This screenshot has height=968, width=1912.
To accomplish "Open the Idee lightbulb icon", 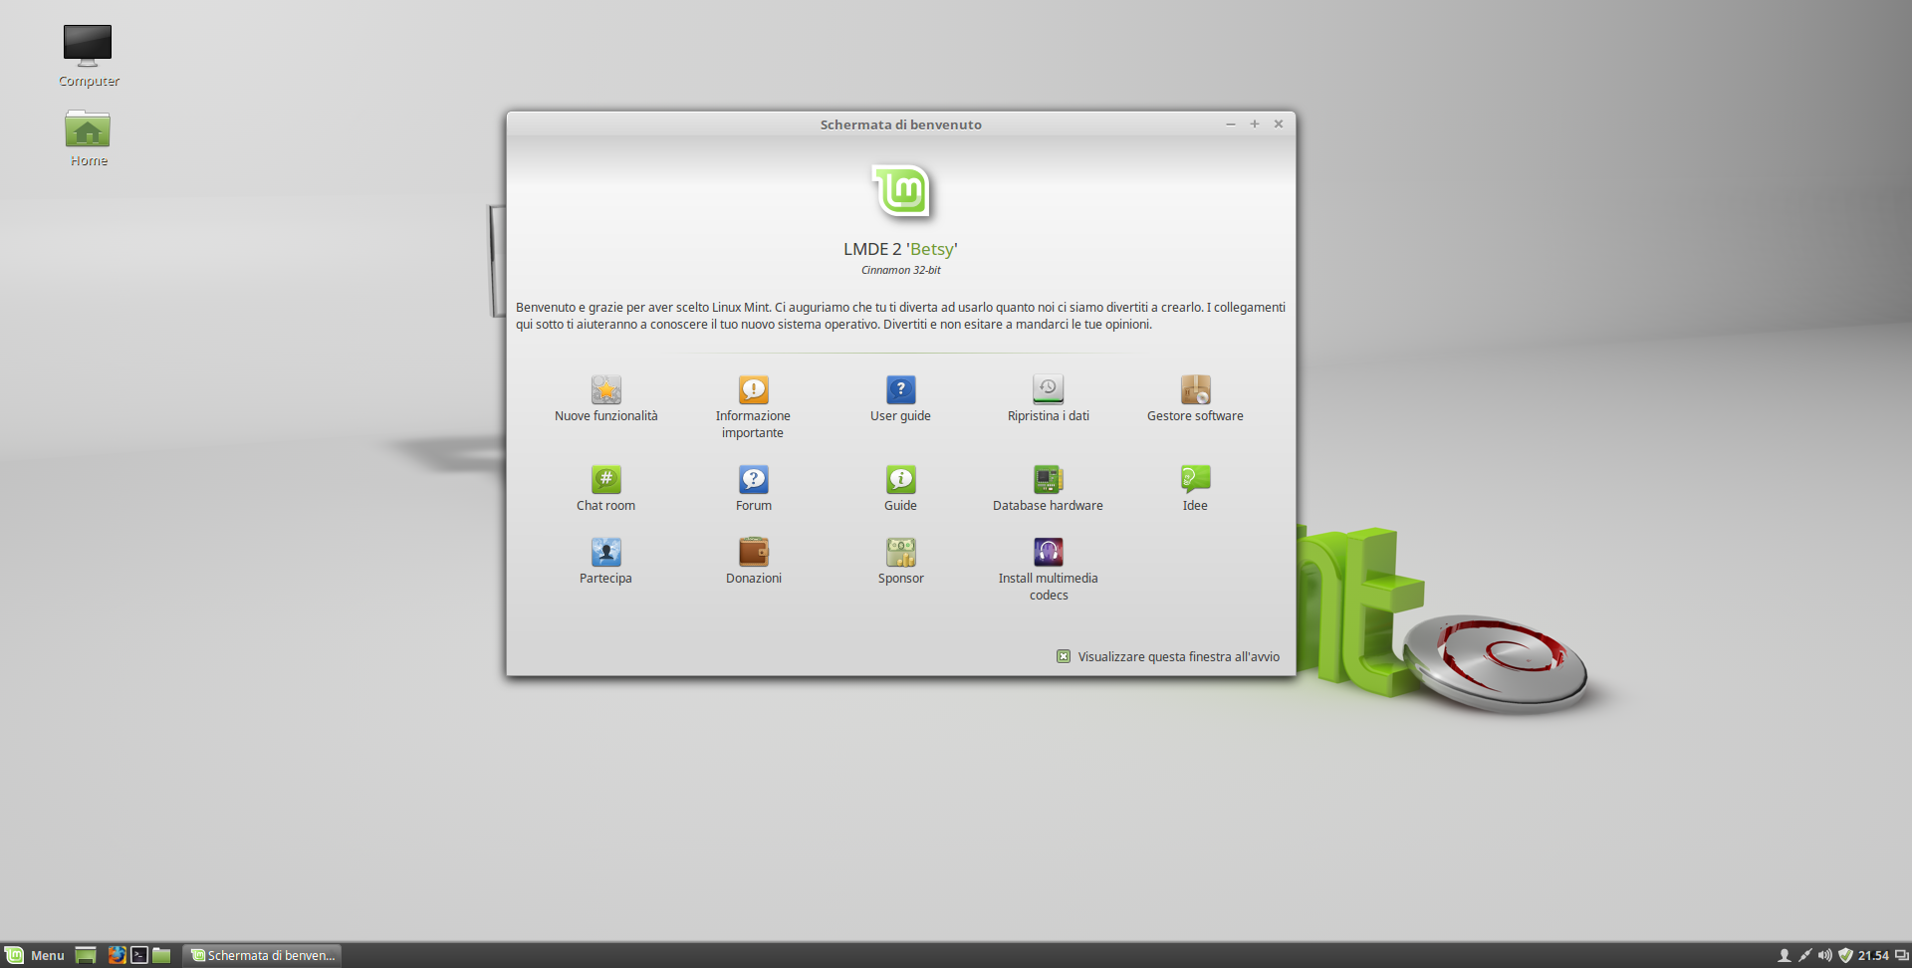I will 1195,479.
